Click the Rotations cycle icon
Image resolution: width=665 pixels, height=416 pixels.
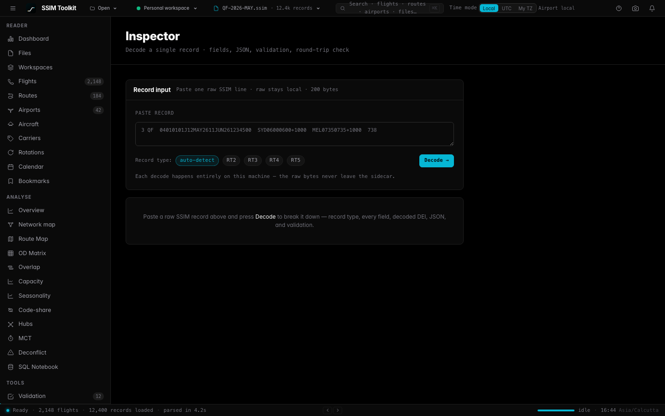11,153
